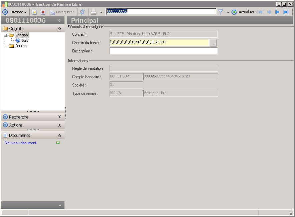Collapse the Onglets section

pyautogui.click(x=59, y=29)
